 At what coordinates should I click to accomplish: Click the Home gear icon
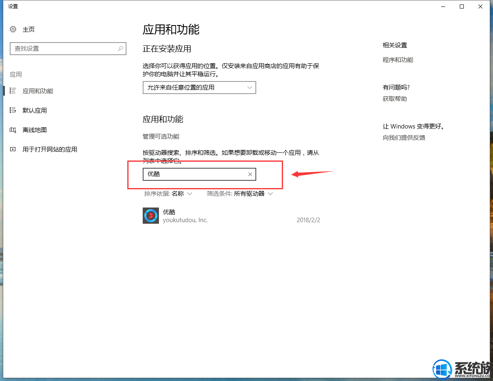pos(13,29)
